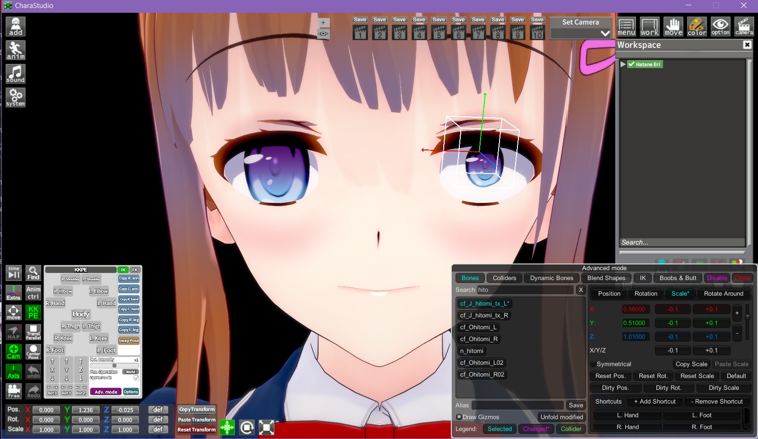
Task: Open the anim panel icon
Action: coord(16,50)
